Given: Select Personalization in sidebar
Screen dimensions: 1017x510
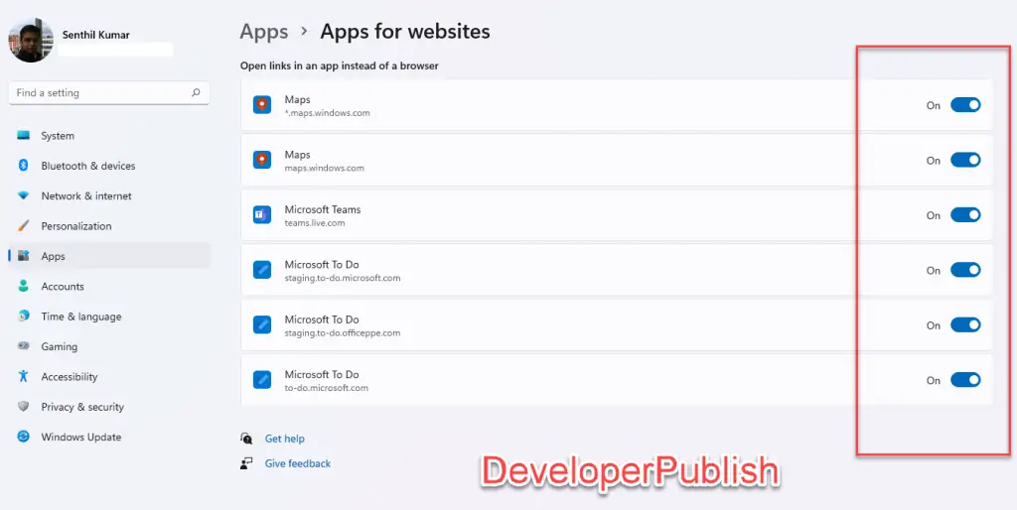Looking at the screenshot, I should [109, 226].
